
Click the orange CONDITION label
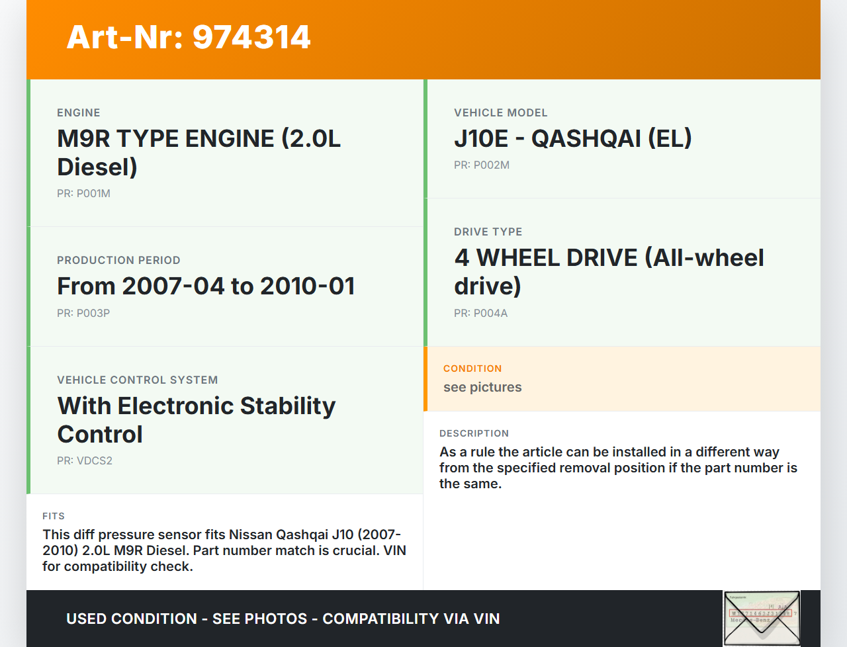coord(472,368)
